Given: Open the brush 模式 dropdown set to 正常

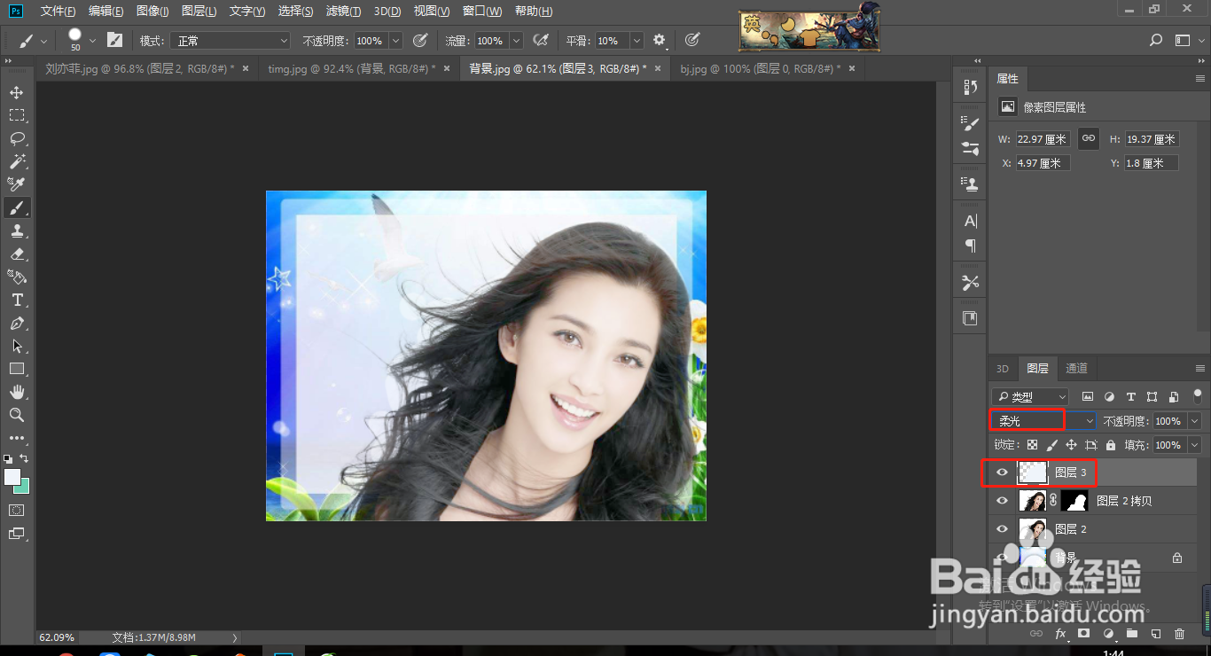Looking at the screenshot, I should pyautogui.click(x=231, y=41).
